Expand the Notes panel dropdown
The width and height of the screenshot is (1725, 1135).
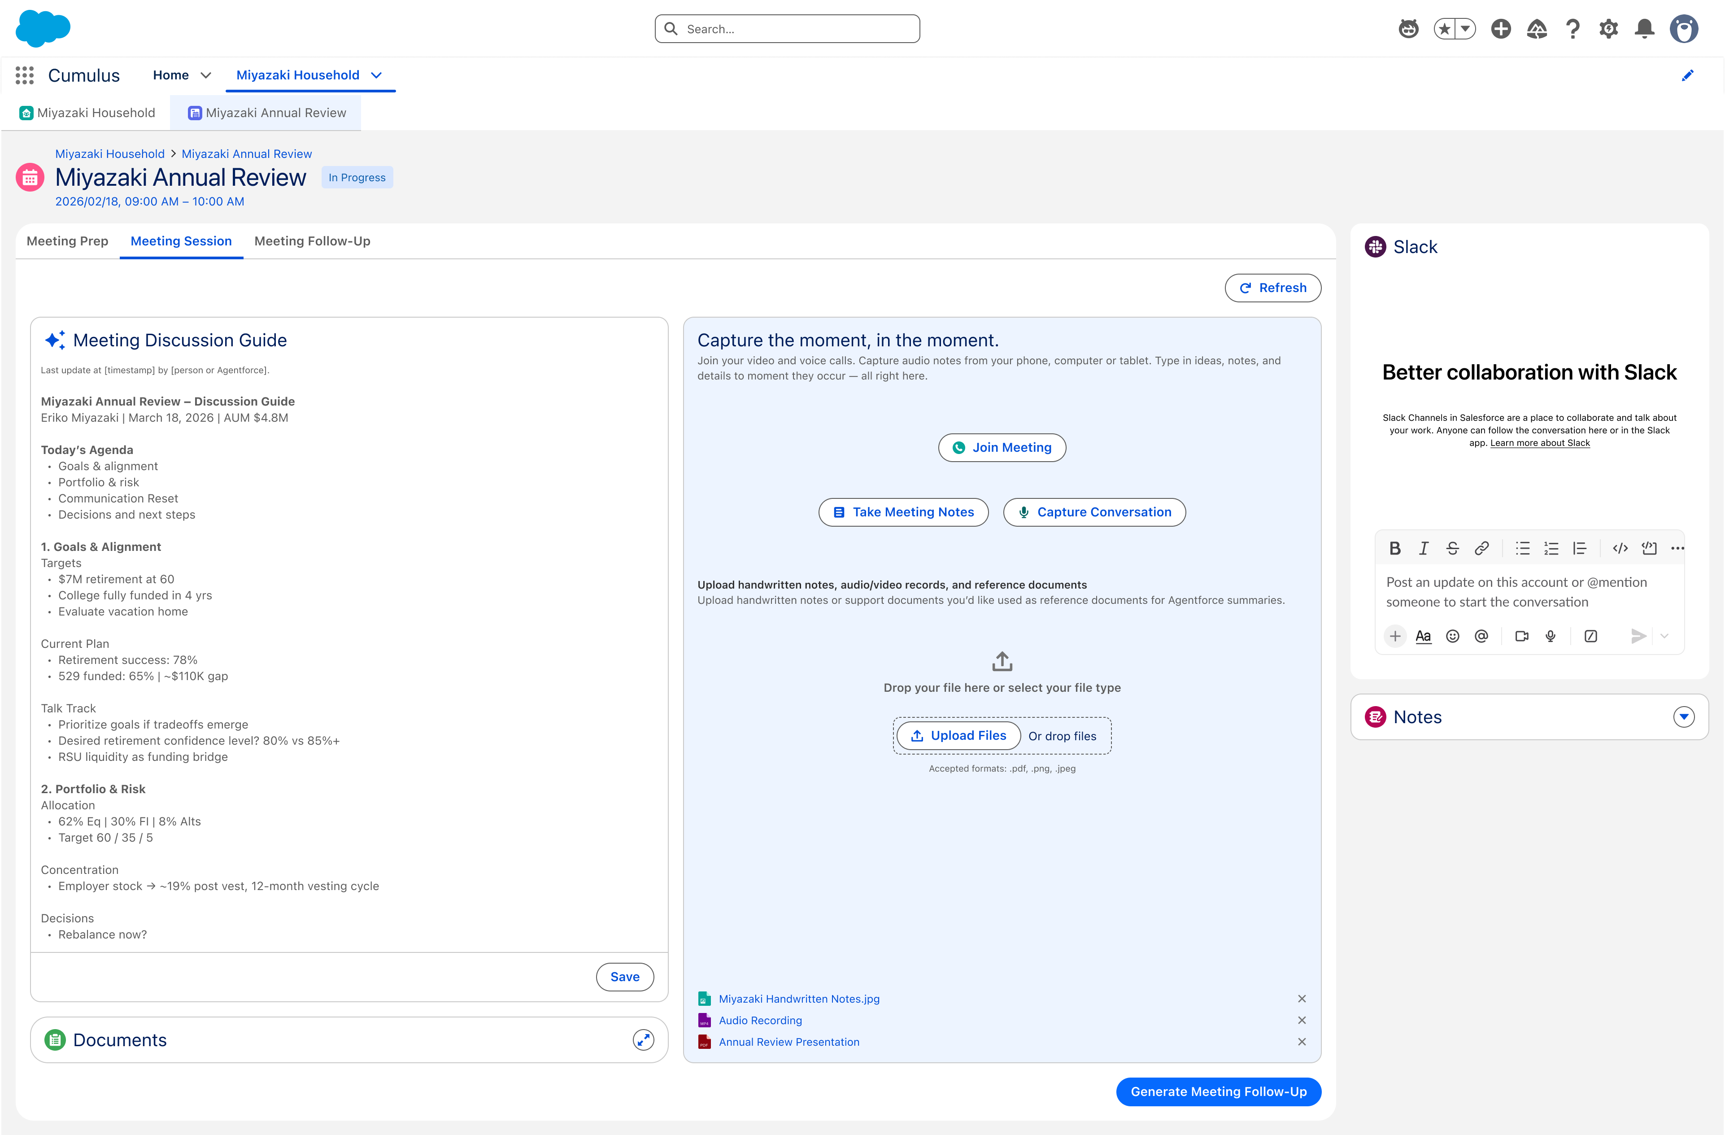tap(1684, 717)
